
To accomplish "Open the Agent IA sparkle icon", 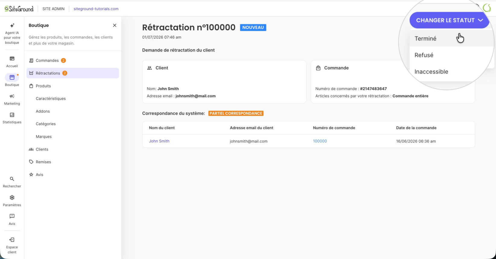I will click(x=12, y=26).
